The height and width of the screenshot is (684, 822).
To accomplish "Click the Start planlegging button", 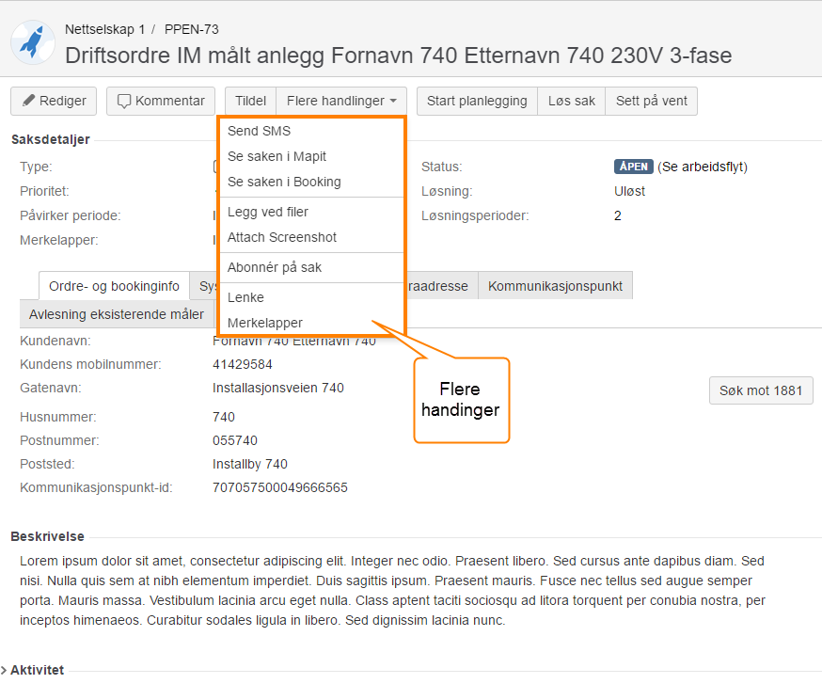I will pos(477,101).
